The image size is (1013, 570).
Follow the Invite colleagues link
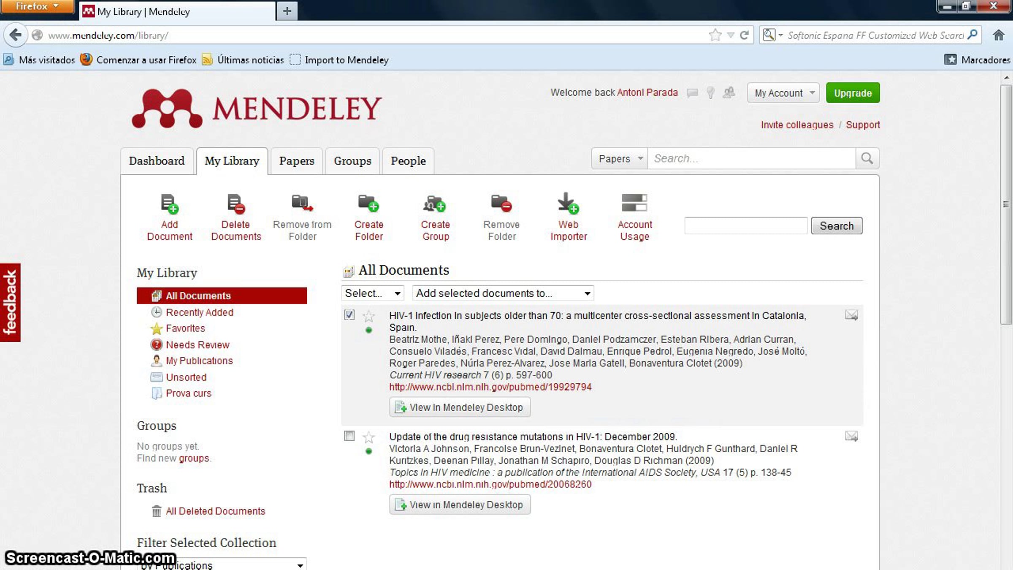point(797,125)
